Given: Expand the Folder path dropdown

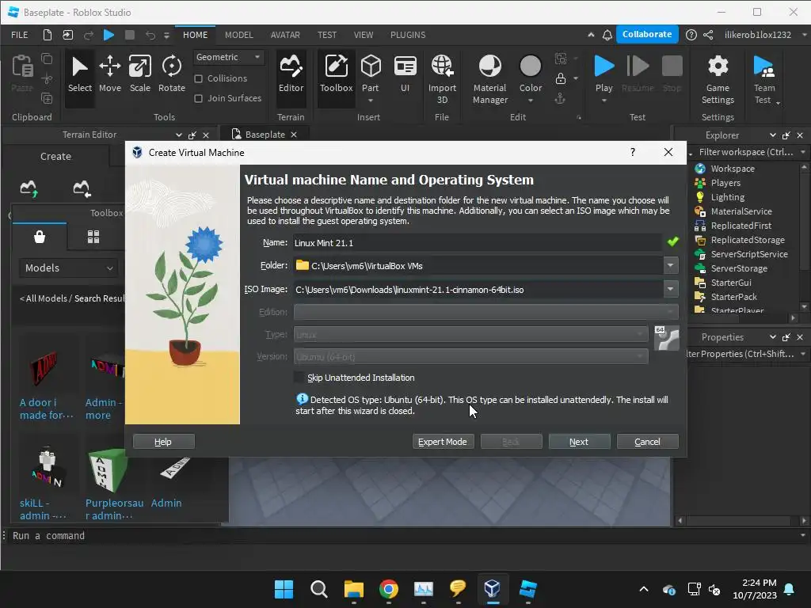Looking at the screenshot, I should click(670, 265).
